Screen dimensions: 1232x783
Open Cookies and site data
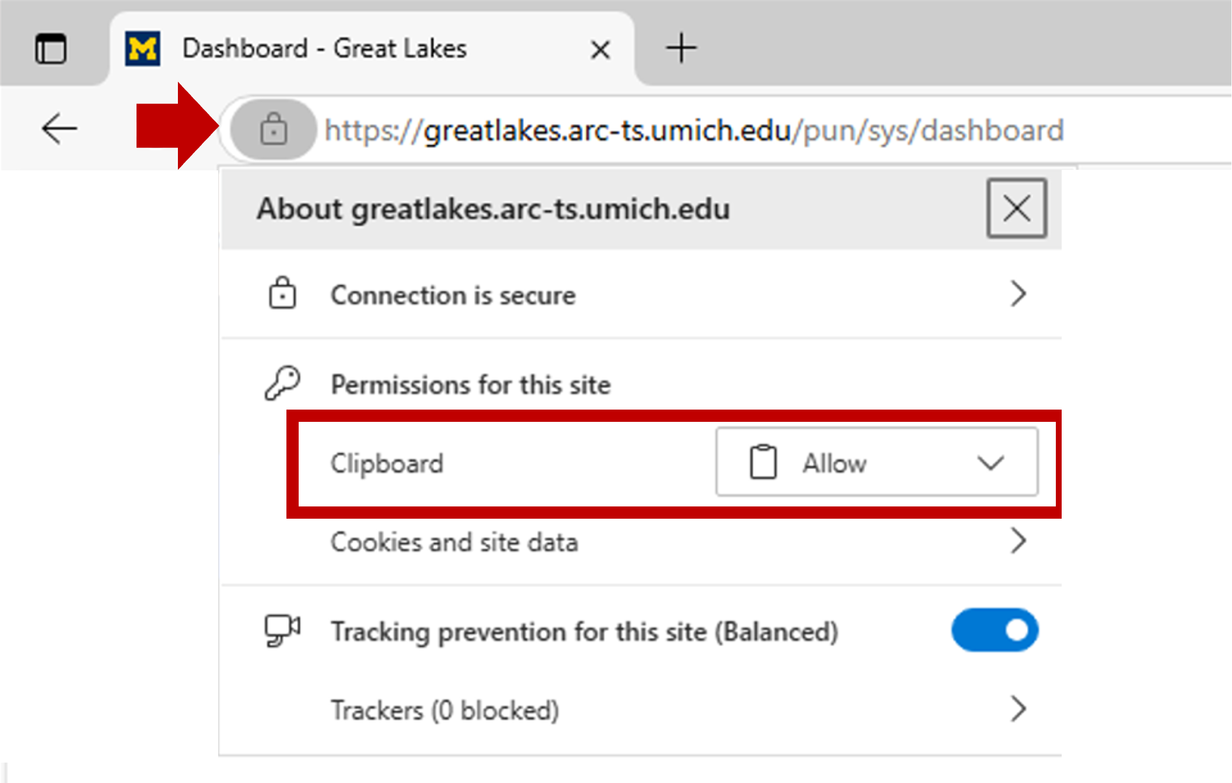click(x=454, y=542)
